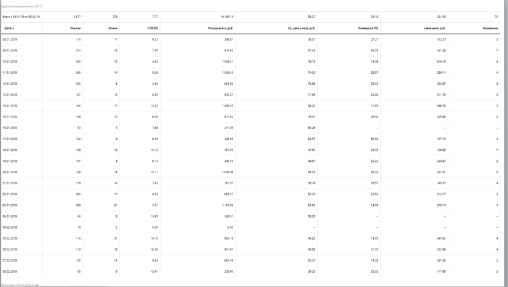
Task: Click the help icon beside invalid clicks
Action: 41,6
